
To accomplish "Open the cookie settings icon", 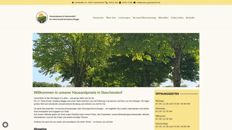I will click(x=5, y=125).
